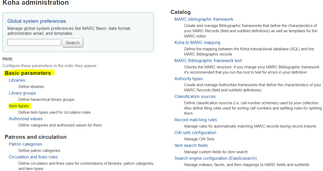Click the 'Hint:' label
Image resolution: width=323 pixels, height=171 pixels.
click(8, 59)
